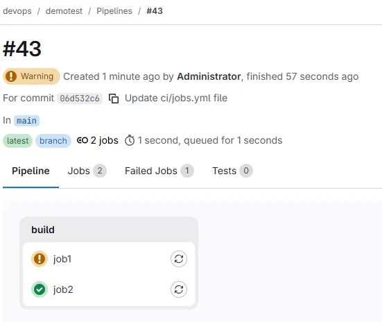Go to the devops breadcrumb group

17,11
